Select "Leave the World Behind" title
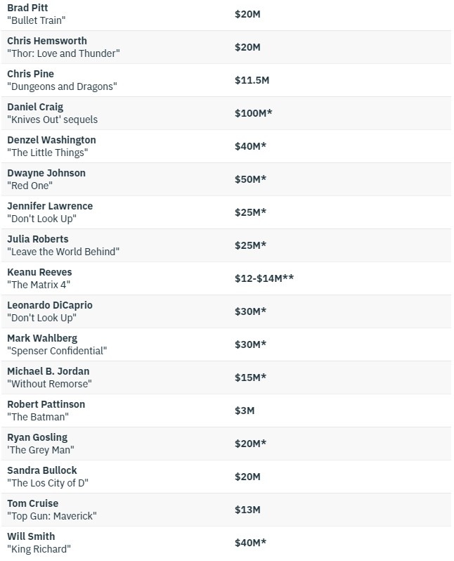Viewport: 454px width, 561px height. click(x=63, y=252)
